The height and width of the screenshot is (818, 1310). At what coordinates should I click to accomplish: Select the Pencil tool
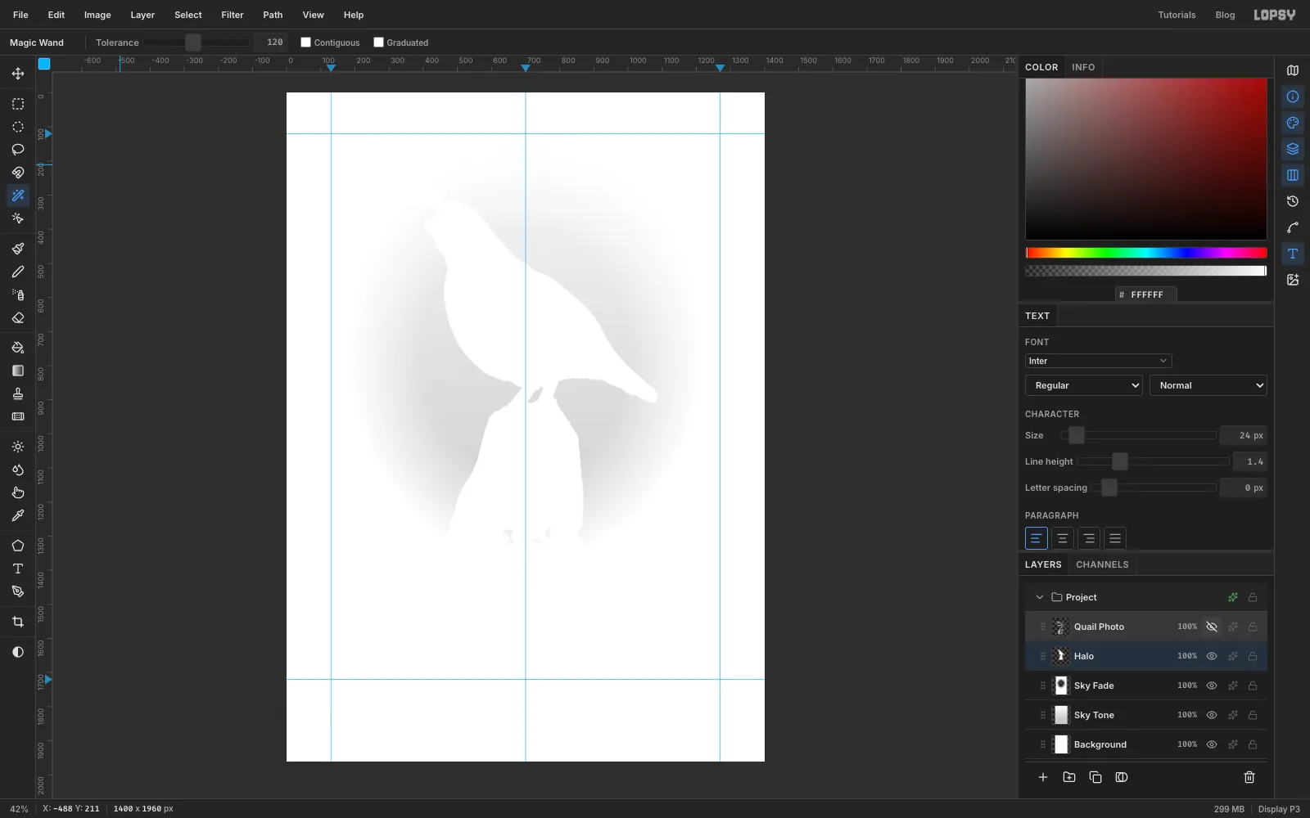18,272
